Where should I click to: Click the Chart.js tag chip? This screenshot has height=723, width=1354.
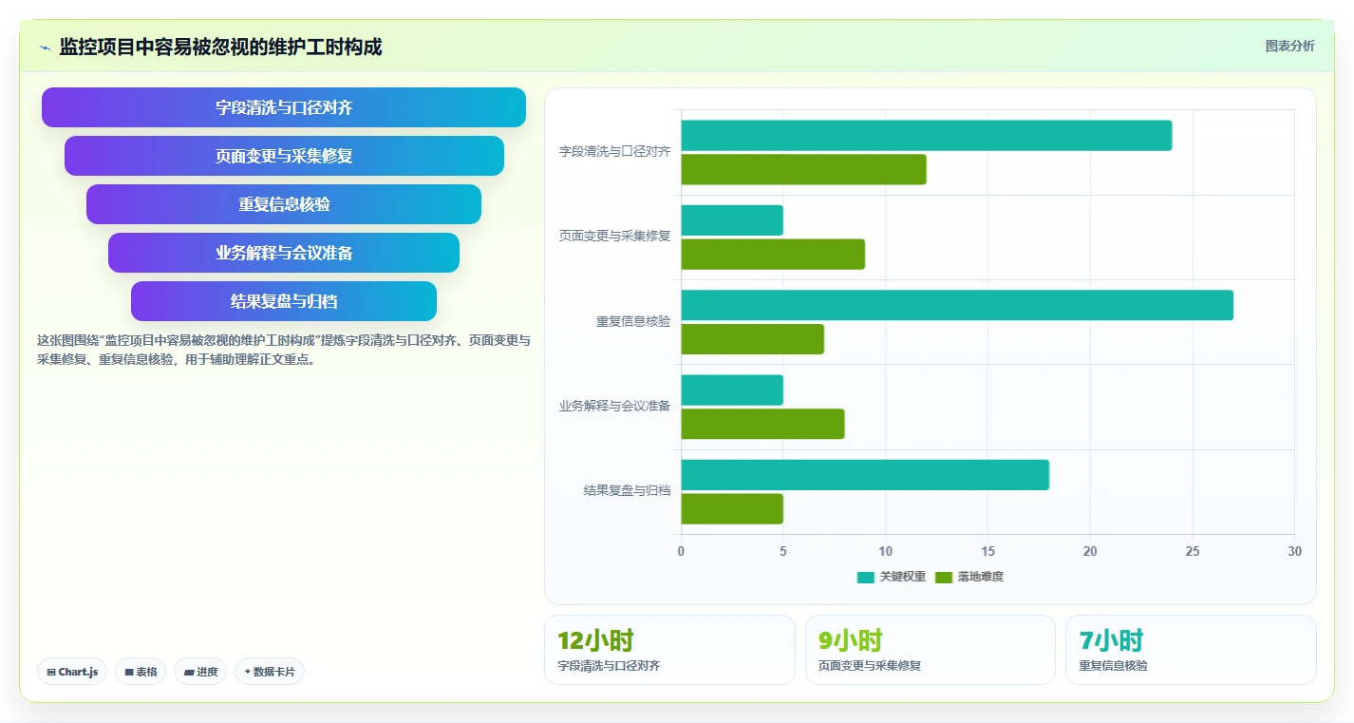(x=73, y=672)
